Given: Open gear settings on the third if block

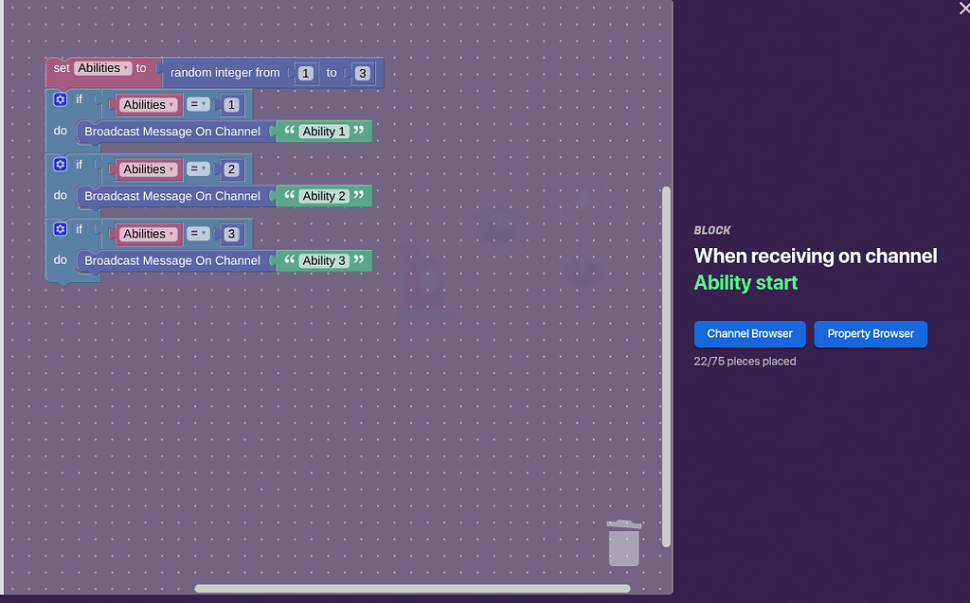Looking at the screenshot, I should click(x=60, y=228).
